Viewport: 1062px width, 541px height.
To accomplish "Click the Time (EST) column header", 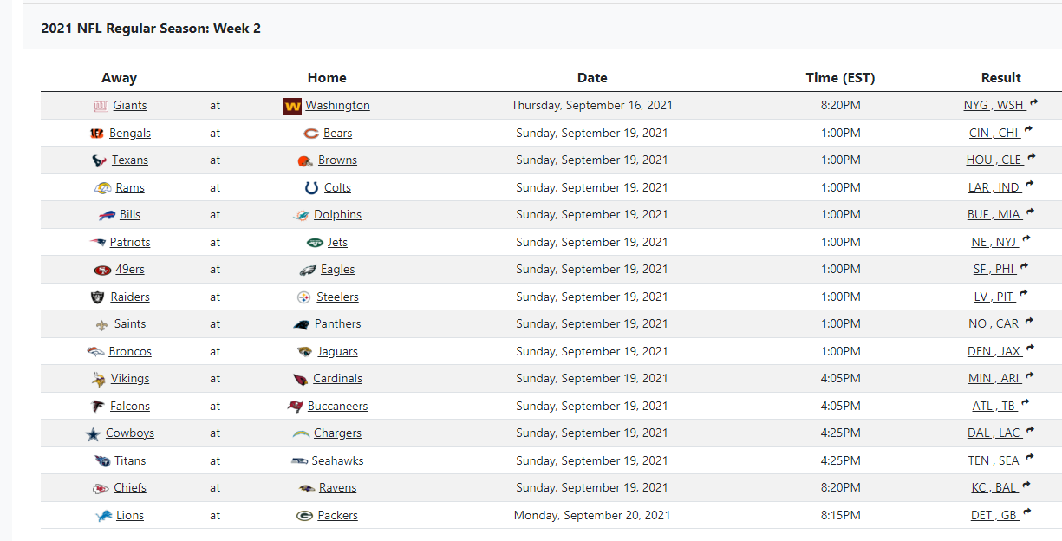I will (840, 78).
